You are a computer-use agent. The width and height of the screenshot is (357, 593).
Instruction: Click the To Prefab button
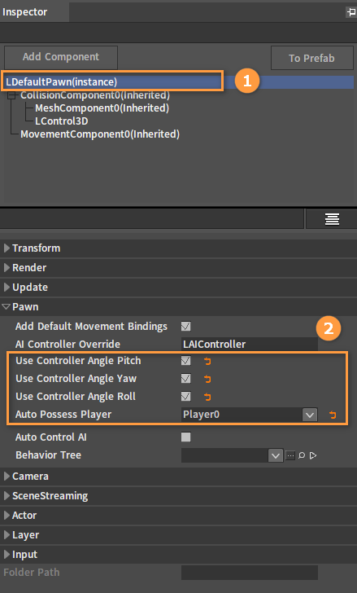coord(311,59)
